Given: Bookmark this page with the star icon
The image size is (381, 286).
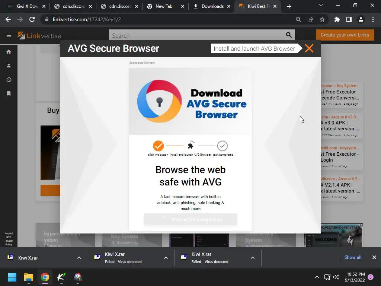Looking at the screenshot, I should point(322,19).
